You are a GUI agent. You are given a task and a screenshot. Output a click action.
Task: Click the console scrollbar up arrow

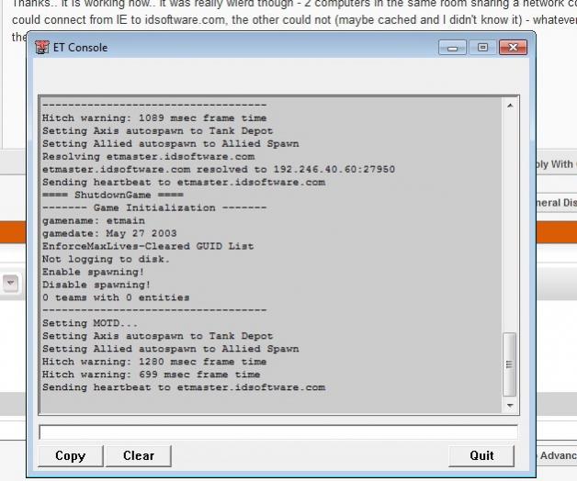[511, 106]
